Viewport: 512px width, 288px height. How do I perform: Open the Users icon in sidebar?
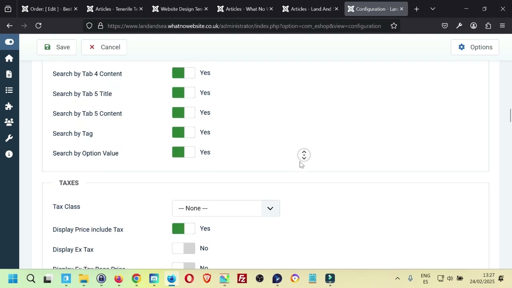coord(9,122)
